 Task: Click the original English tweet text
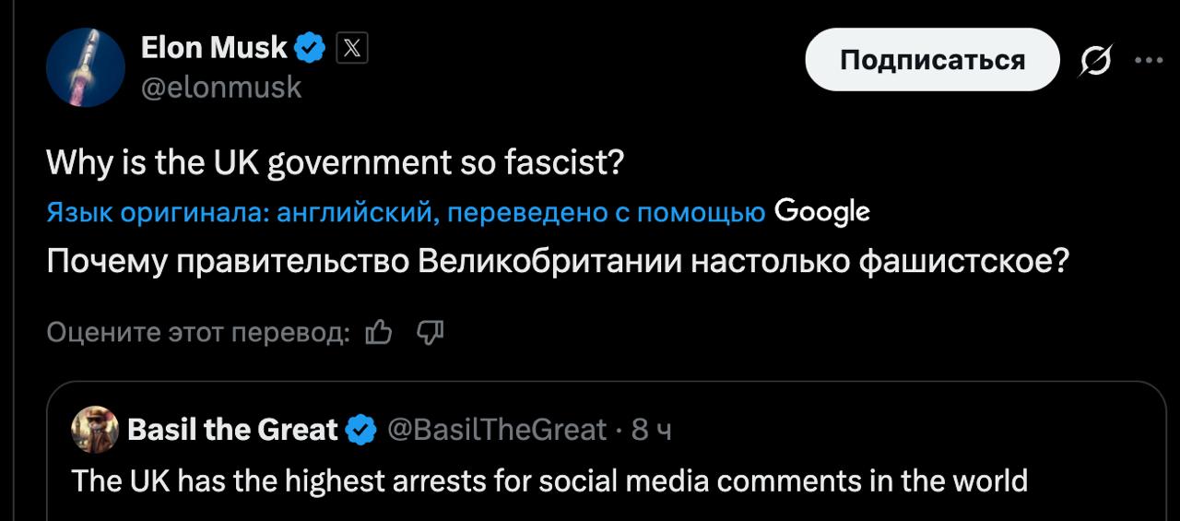(x=336, y=163)
